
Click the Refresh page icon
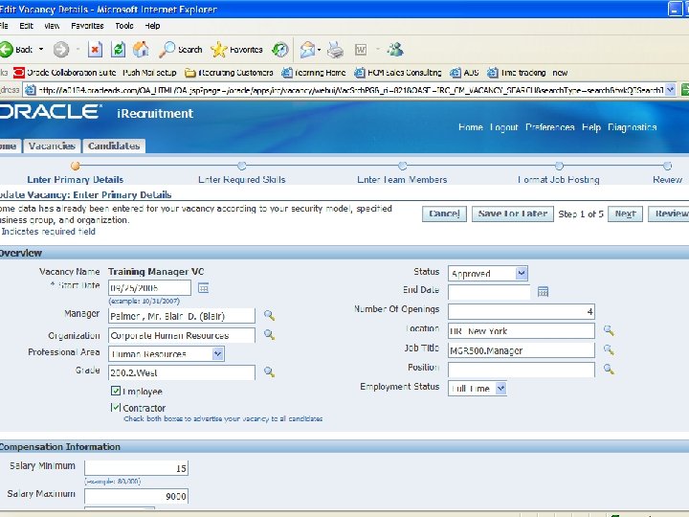pyautogui.click(x=118, y=50)
